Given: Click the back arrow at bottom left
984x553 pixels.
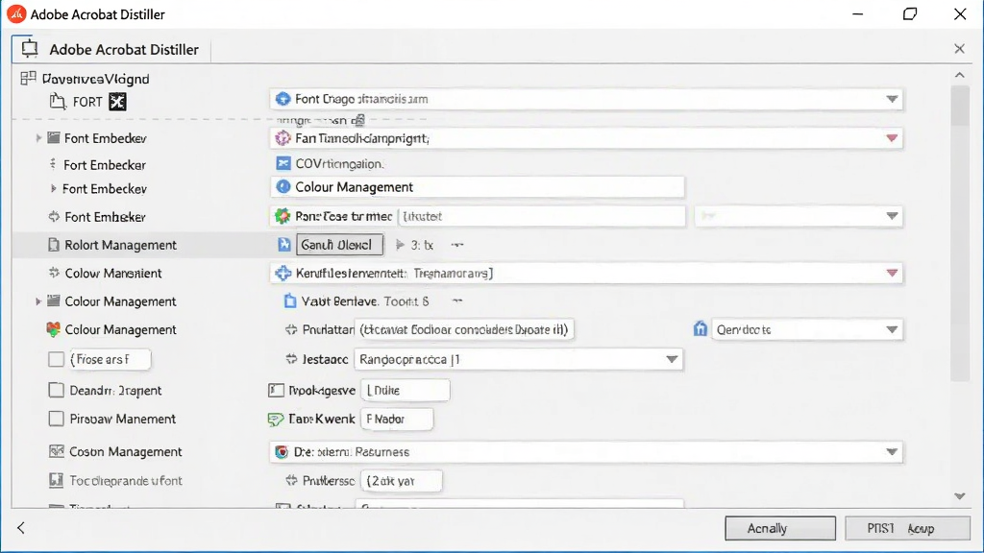Looking at the screenshot, I should coord(21,528).
